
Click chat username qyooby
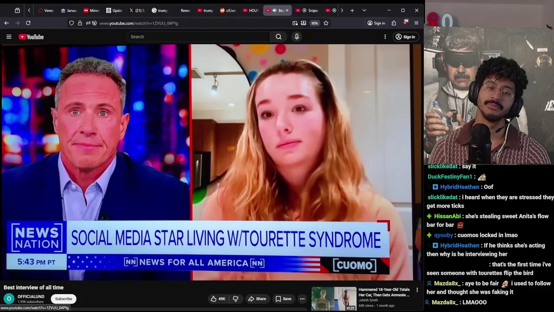click(x=443, y=235)
